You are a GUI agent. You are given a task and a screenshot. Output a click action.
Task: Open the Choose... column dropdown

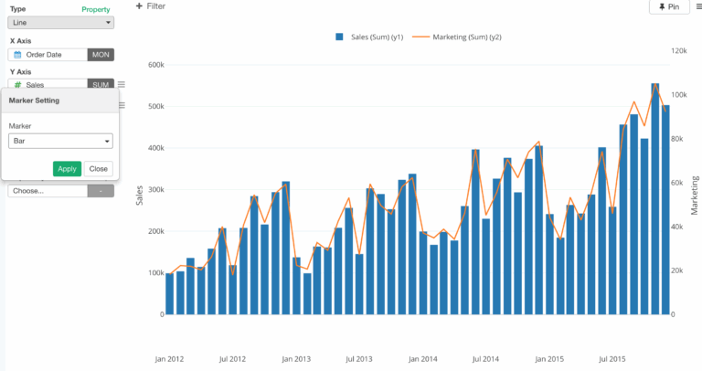tap(48, 191)
